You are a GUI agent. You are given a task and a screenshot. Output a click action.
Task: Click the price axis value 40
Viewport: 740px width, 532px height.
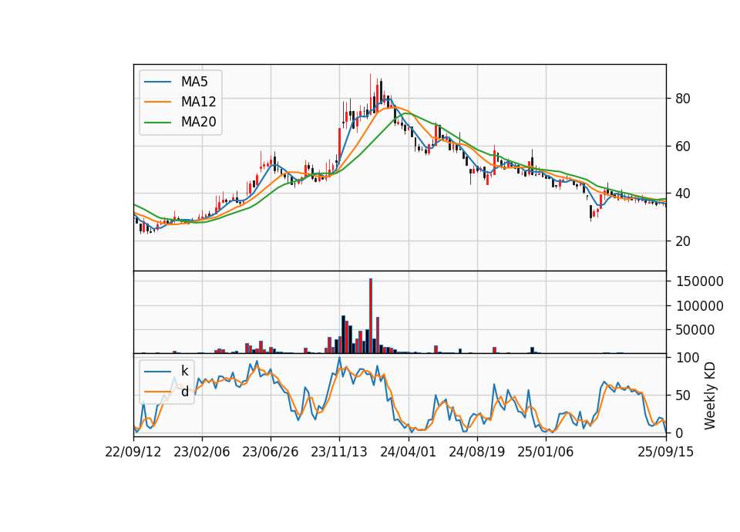pos(683,194)
